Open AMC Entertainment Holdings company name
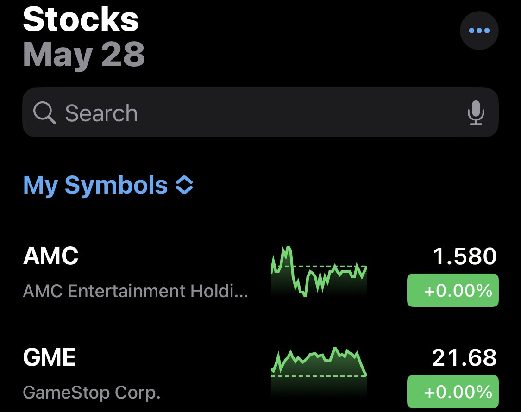 [135, 291]
